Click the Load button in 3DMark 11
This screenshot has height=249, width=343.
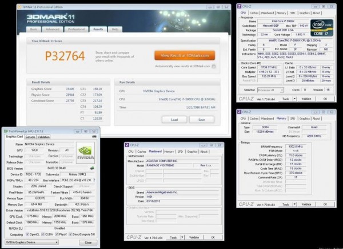tap(174, 120)
